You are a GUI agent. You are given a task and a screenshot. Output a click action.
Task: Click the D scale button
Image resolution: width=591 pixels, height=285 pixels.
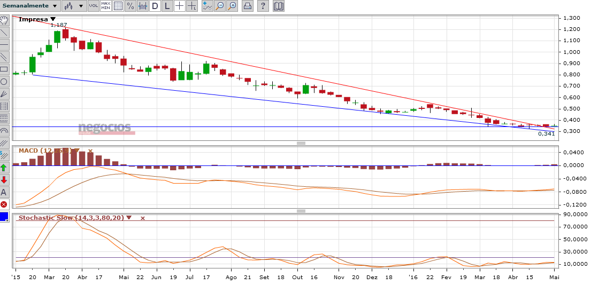pos(155,6)
